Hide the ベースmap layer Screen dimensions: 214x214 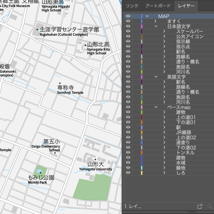128,107
